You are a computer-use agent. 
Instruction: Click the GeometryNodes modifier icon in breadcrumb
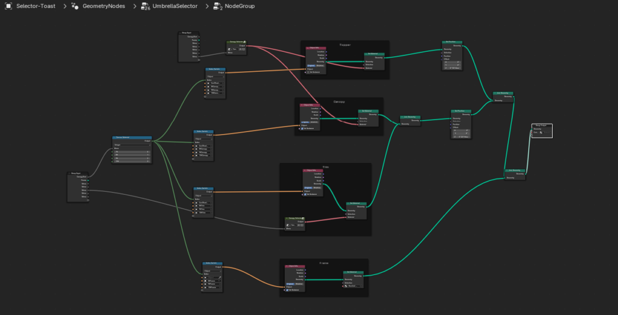pyautogui.click(x=75, y=6)
